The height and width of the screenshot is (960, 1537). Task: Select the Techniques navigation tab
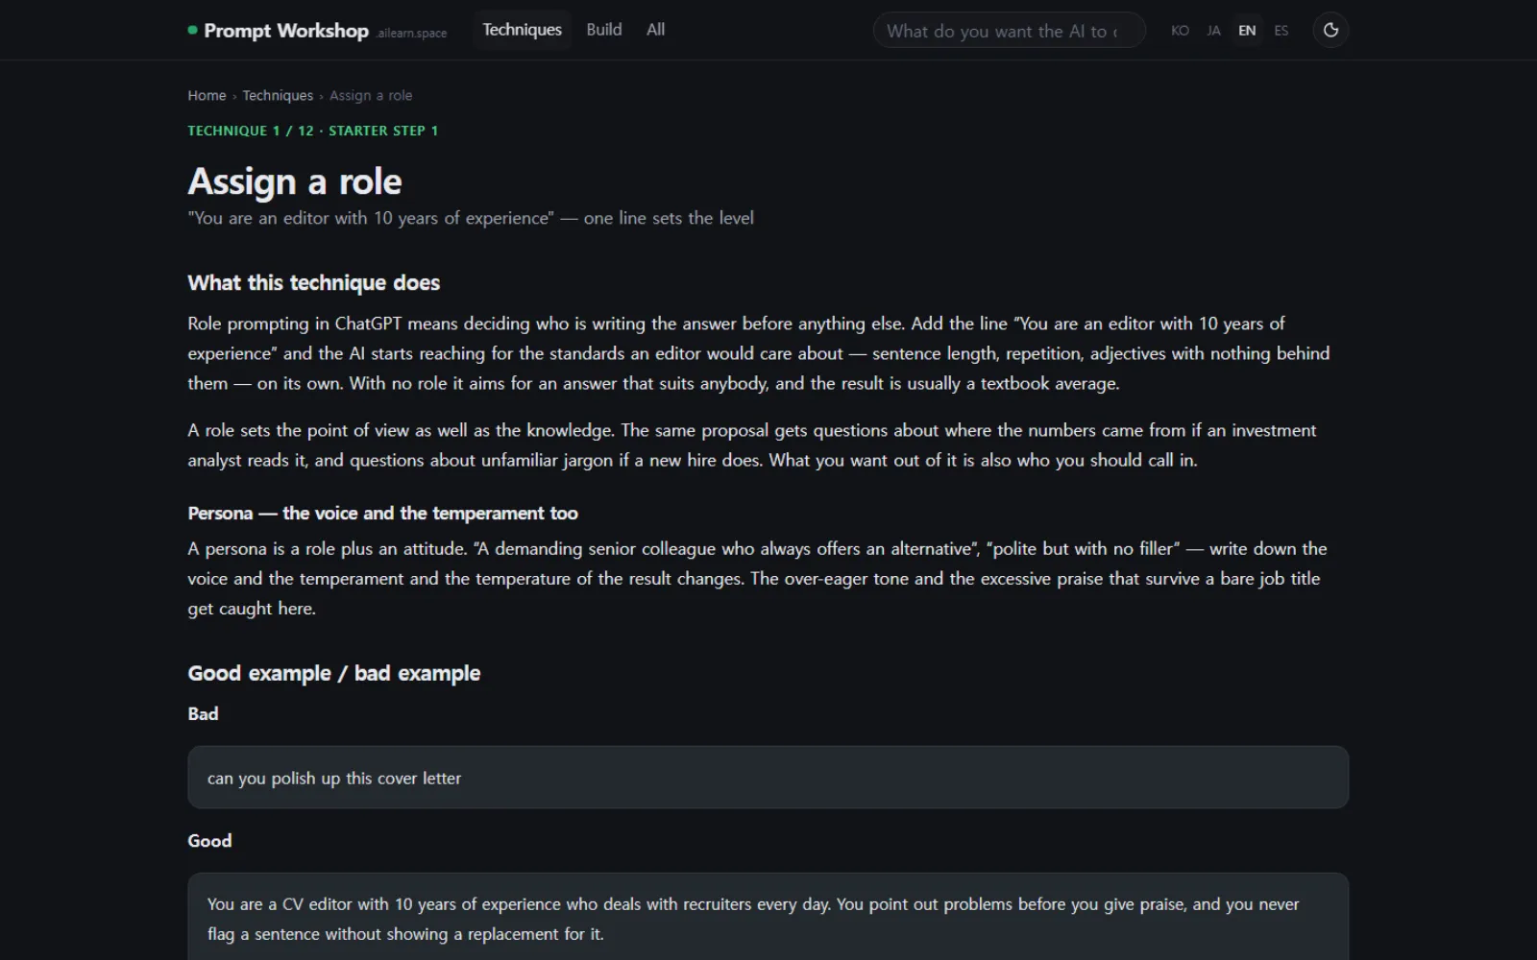coord(522,30)
